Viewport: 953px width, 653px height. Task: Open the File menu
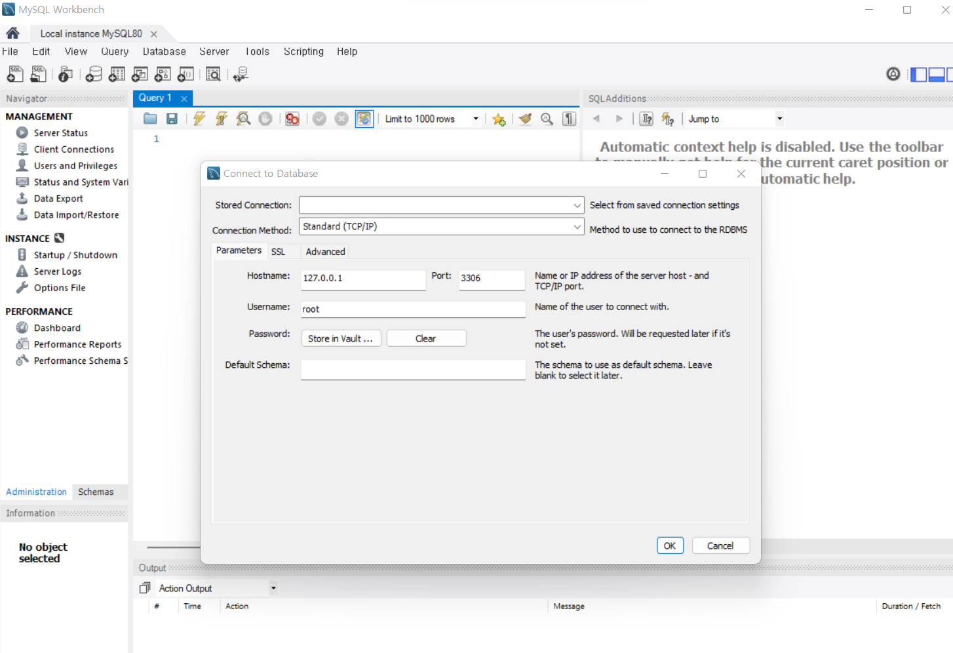pos(10,51)
